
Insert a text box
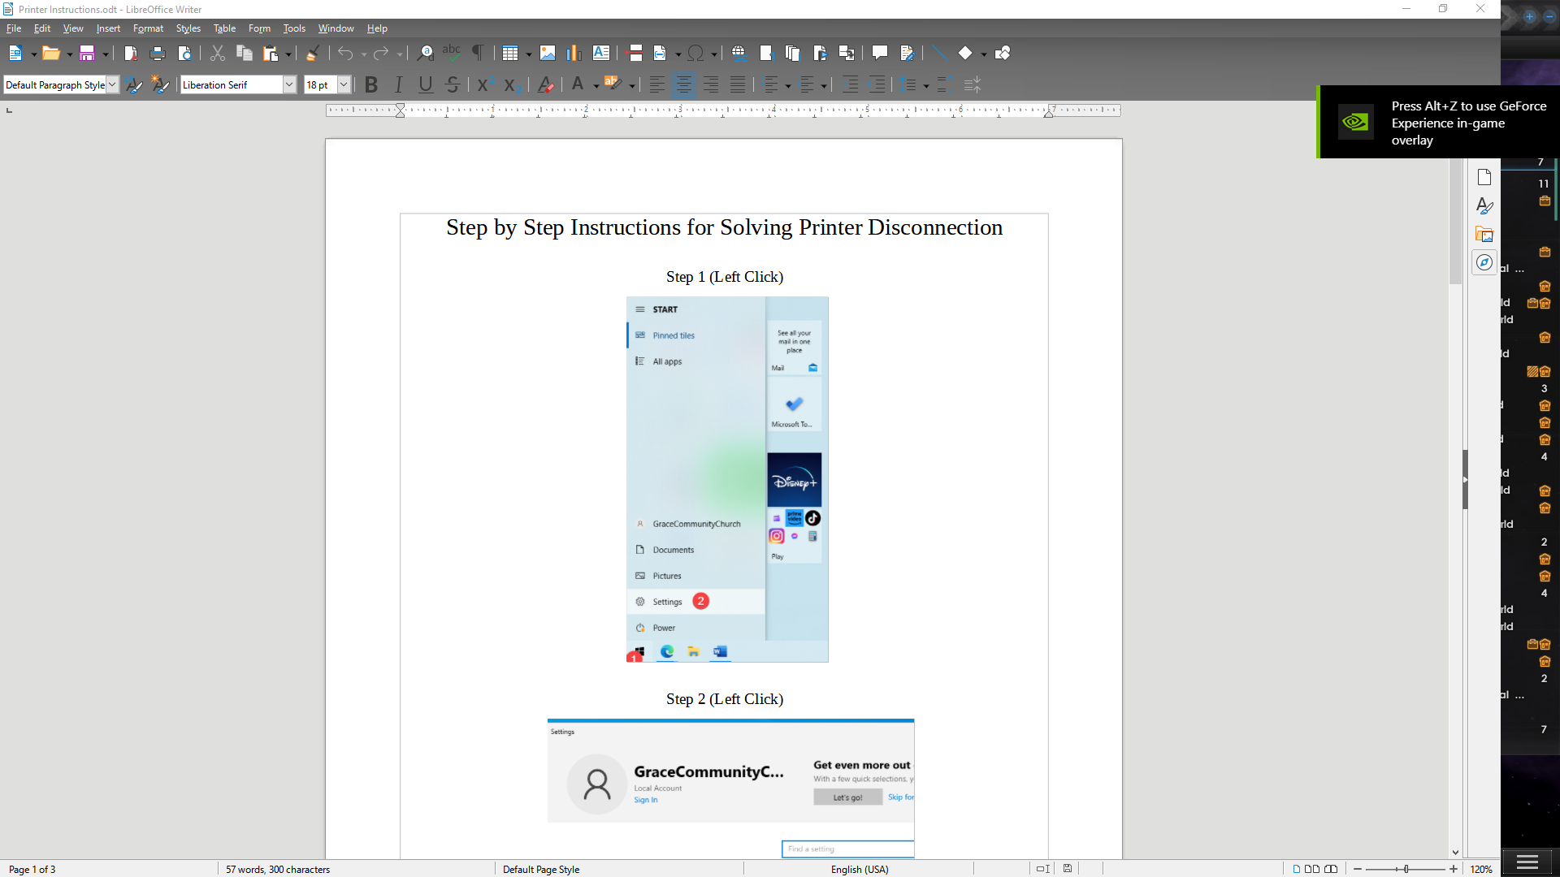[x=601, y=54]
